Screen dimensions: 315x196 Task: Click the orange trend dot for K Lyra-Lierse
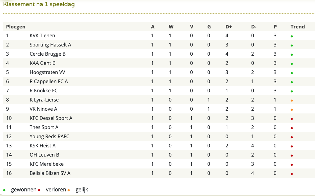pos(292,101)
